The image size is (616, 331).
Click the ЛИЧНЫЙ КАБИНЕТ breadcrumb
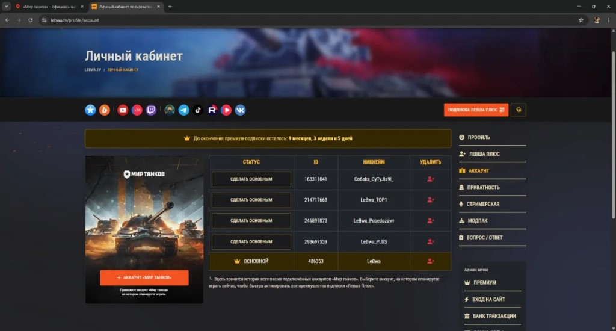(123, 70)
